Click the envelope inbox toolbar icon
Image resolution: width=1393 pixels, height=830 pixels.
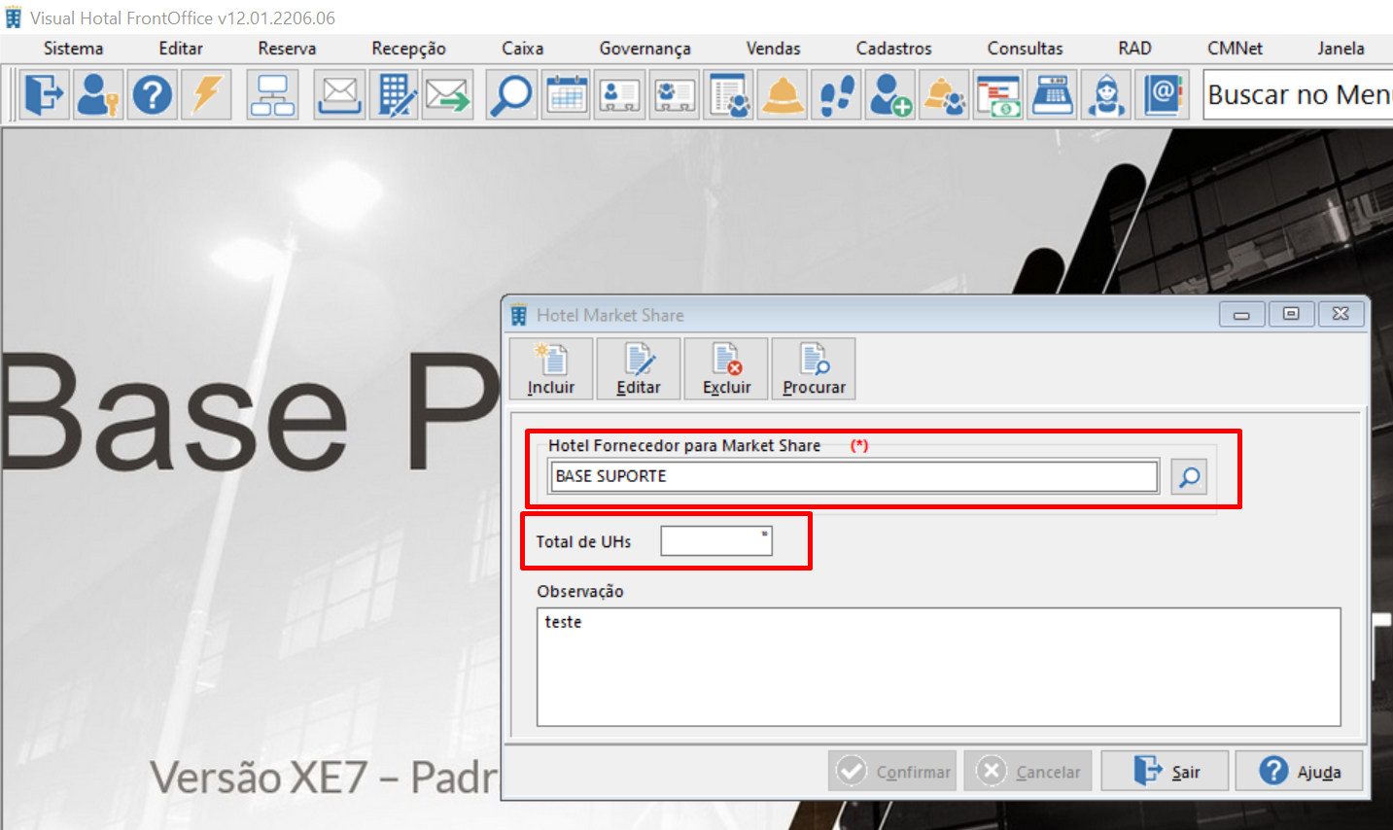339,95
